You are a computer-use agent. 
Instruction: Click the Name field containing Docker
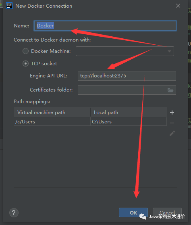105,26
